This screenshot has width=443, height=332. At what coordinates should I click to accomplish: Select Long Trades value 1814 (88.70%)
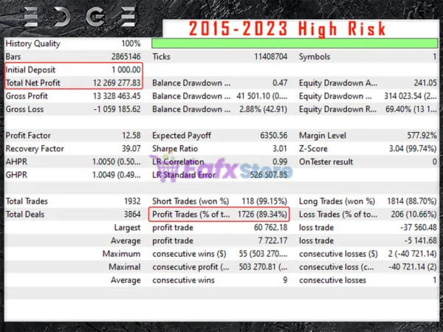pyautogui.click(x=412, y=201)
